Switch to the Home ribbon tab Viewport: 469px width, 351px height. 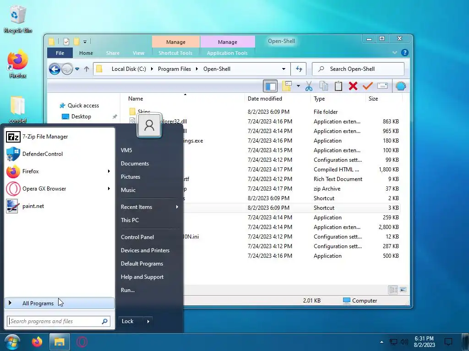pyautogui.click(x=86, y=53)
